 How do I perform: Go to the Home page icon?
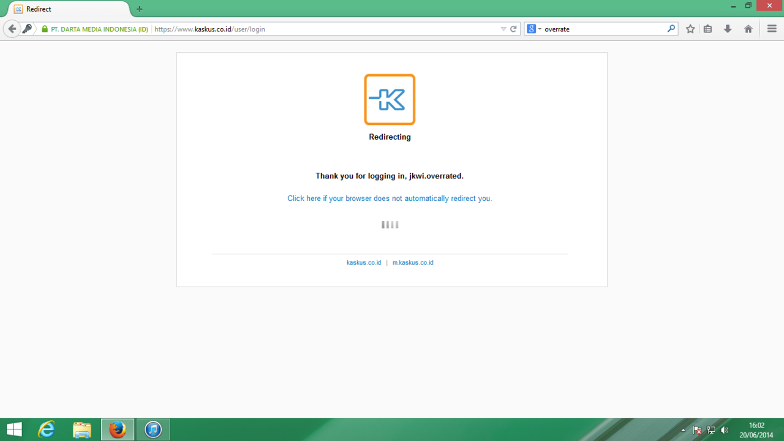748,29
